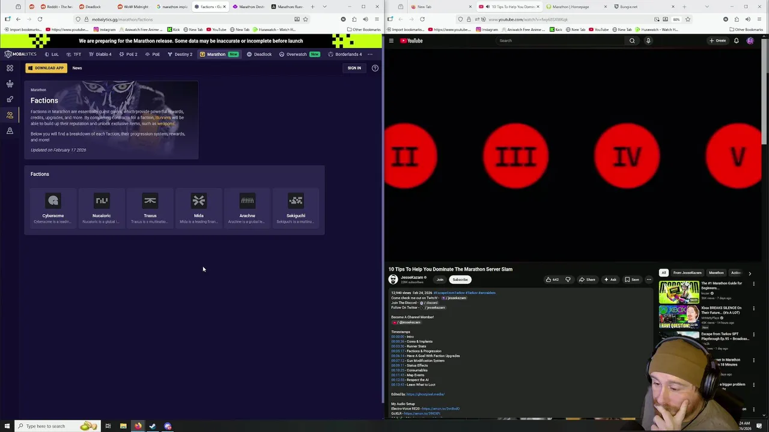Click the YouTube Create button
This screenshot has width=769, height=432.
point(717,41)
